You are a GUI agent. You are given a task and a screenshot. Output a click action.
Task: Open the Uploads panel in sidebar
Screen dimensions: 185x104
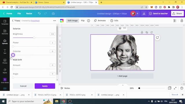(5, 42)
